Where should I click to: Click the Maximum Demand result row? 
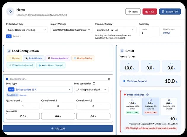[150, 81]
